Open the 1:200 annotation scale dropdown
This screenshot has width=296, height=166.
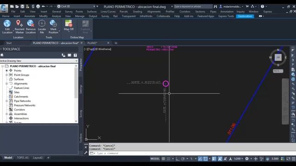coord(239,159)
